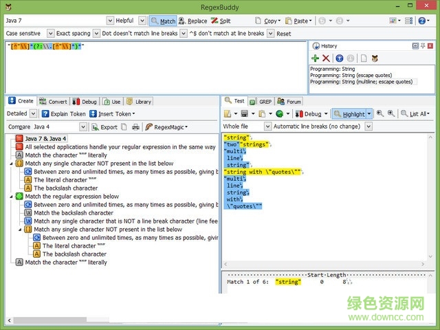Click the save test file icon
Viewport: 440px width, 330px height.
click(243, 113)
